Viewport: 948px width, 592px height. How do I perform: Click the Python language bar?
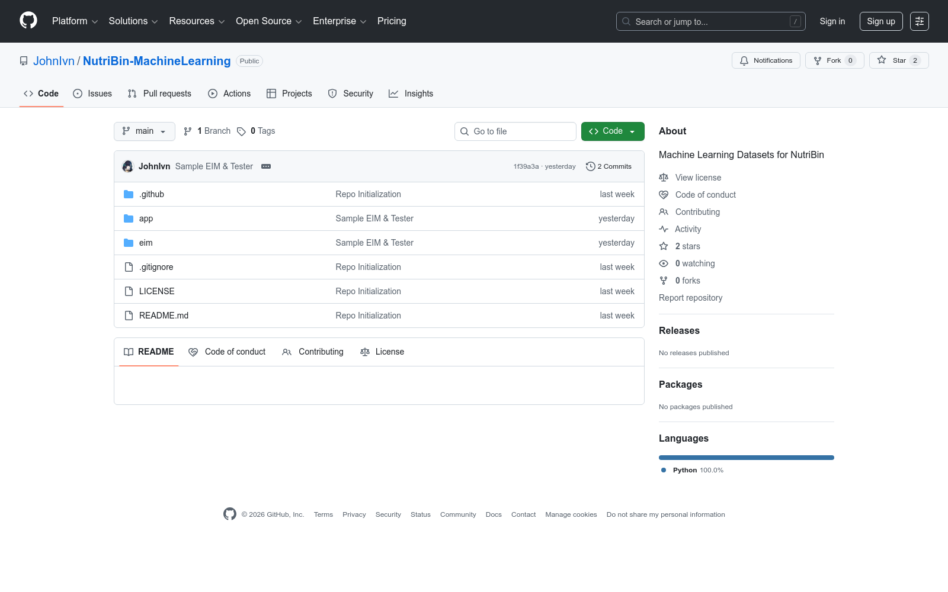pyautogui.click(x=747, y=458)
